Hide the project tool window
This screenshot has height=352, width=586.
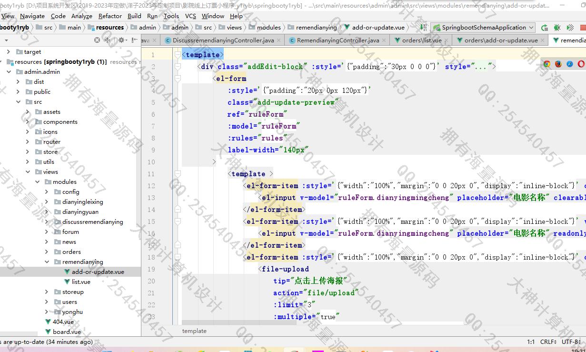click(135, 40)
